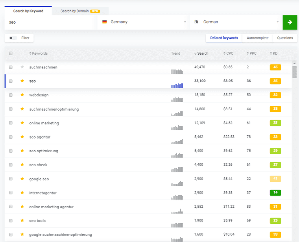This screenshot has height=242, width=299.
Task: Enable the Filter toggle switch
Action: click(x=13, y=38)
